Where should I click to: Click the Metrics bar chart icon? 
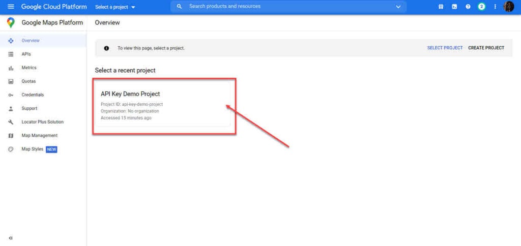(11, 68)
